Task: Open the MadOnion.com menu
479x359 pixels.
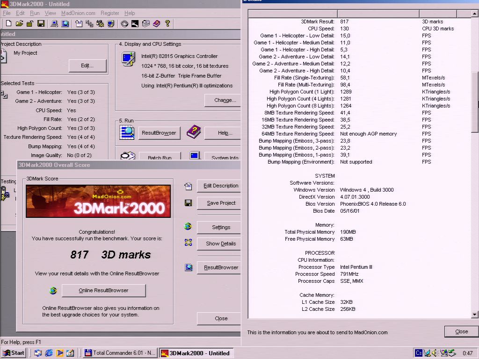Action: tap(78, 13)
